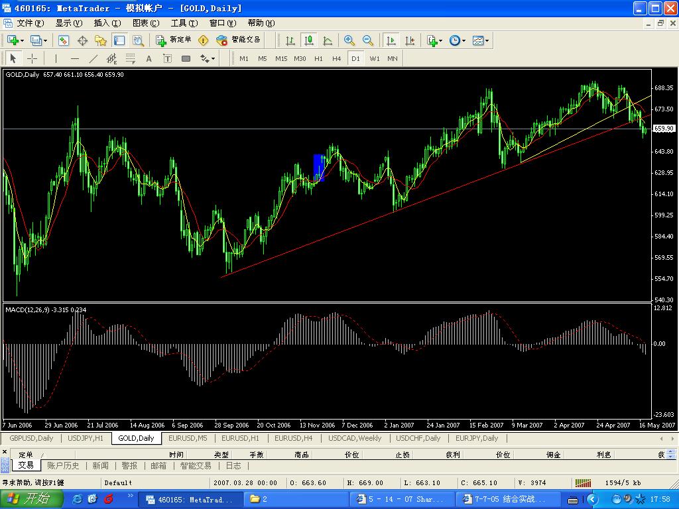Expand the indicators dropdown arrow
Image resolution: width=679 pixels, height=509 pixels.
click(x=441, y=40)
